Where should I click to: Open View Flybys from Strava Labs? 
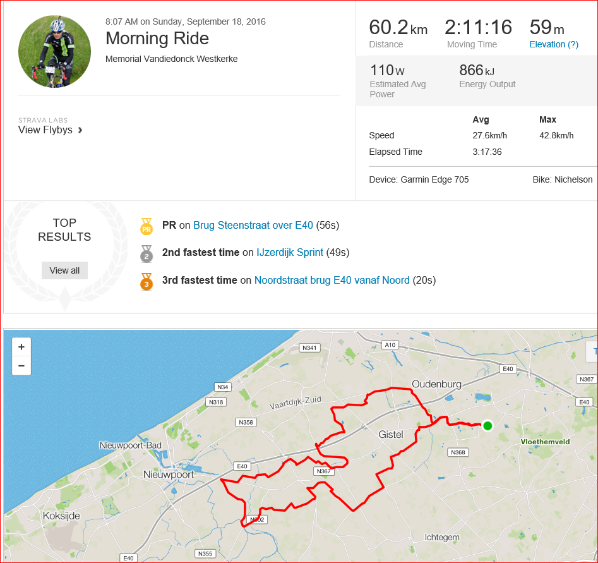[x=45, y=130]
